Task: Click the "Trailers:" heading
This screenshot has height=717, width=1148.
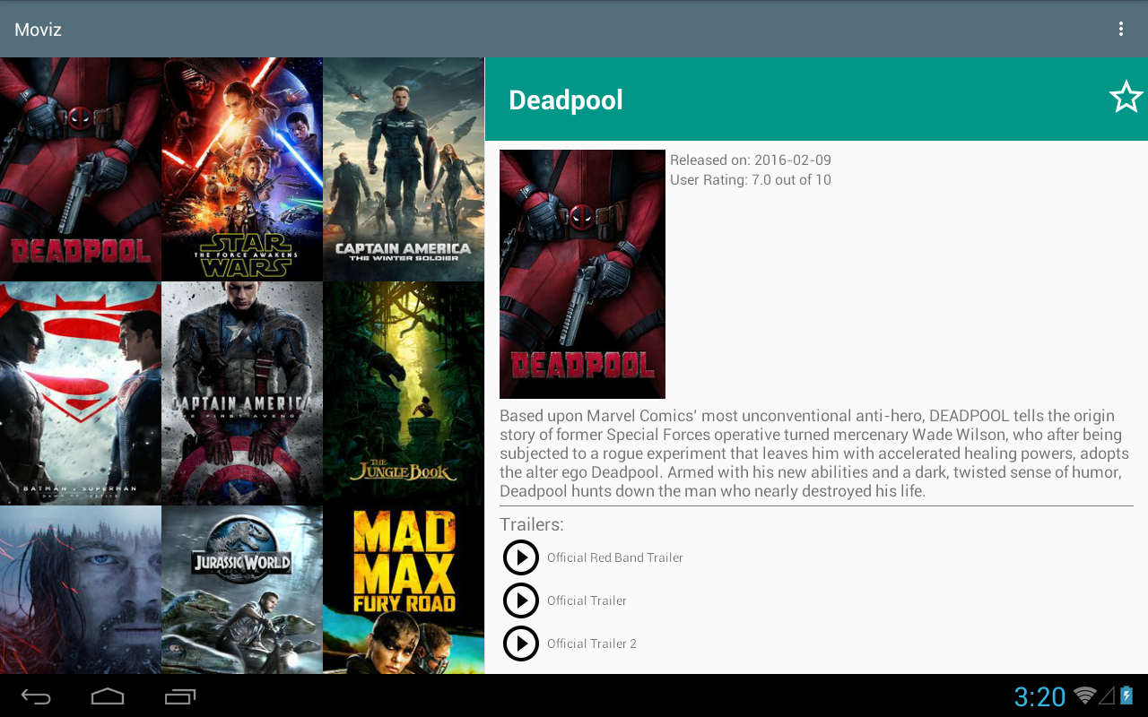Action: (532, 524)
